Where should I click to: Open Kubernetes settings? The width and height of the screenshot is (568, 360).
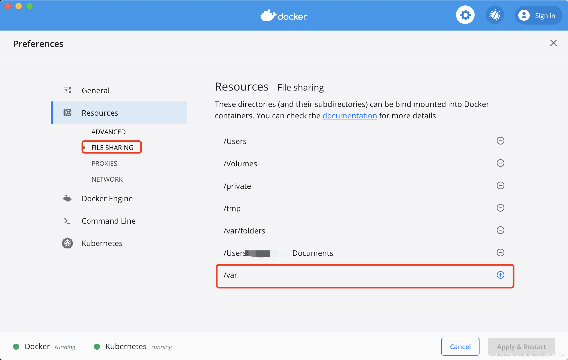click(x=102, y=243)
